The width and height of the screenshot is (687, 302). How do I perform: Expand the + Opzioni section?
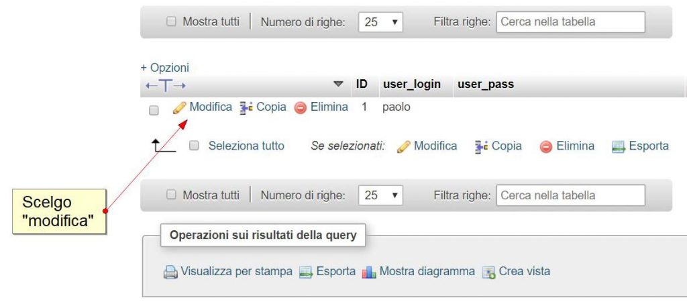(x=165, y=68)
